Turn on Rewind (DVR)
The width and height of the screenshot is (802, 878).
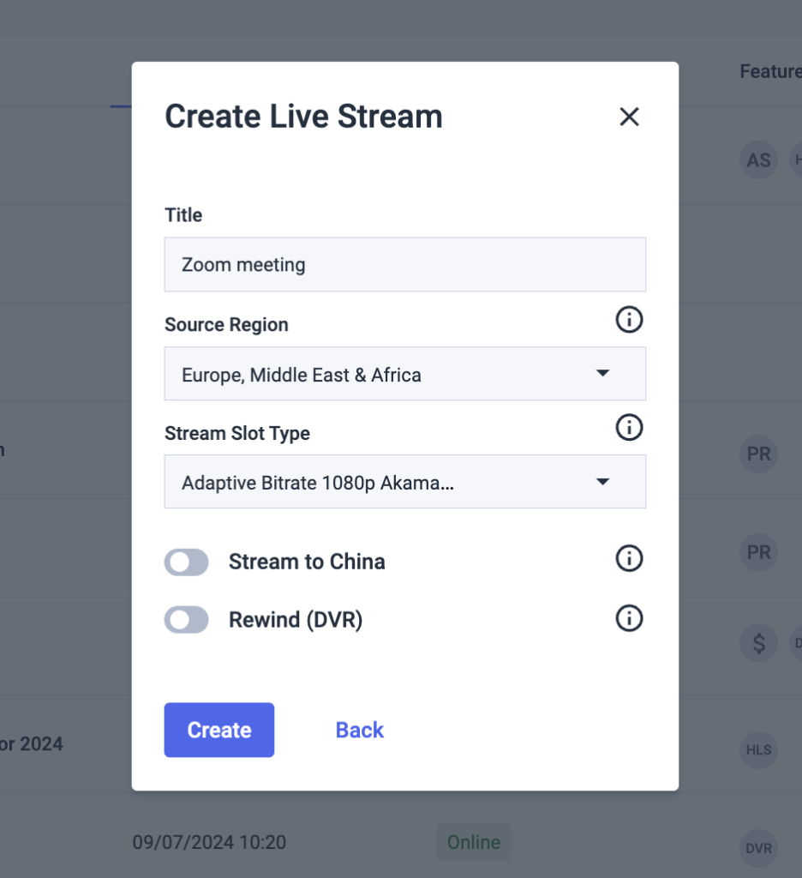tap(187, 619)
